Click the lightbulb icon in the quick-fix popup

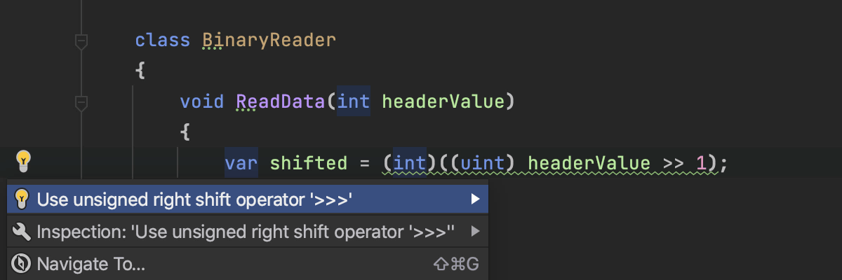[21, 200]
